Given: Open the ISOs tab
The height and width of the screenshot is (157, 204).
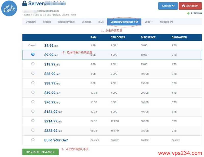Looking at the screenshot, I should click(101, 22).
